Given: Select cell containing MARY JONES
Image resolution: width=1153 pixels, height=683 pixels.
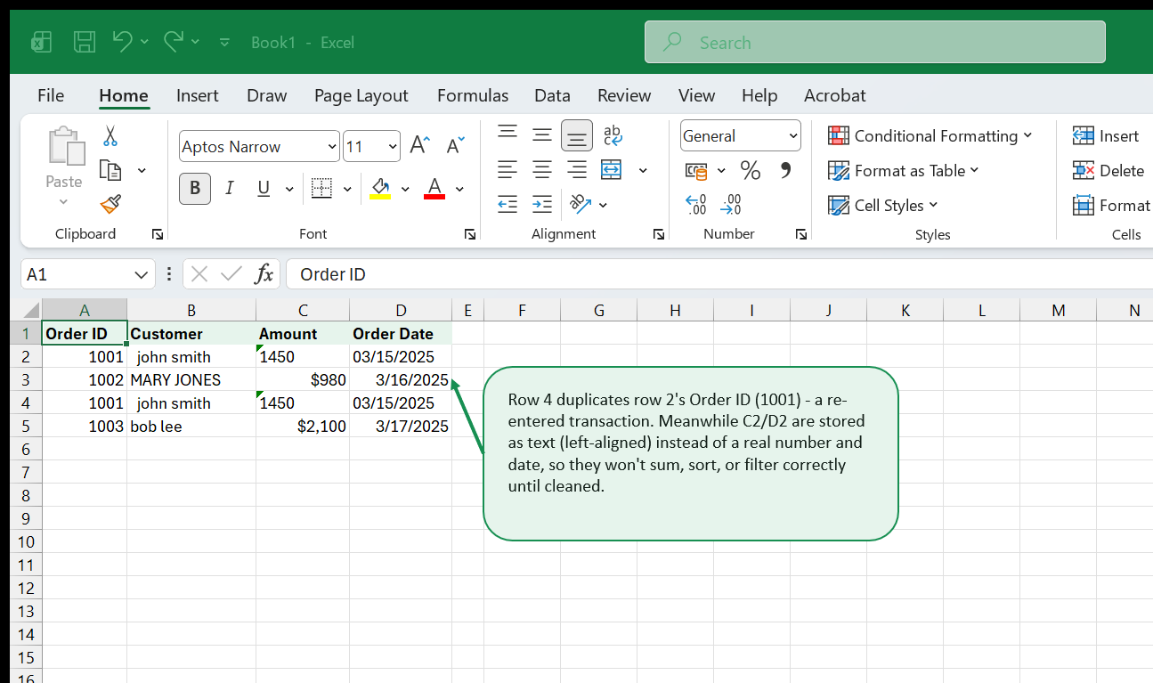Looking at the screenshot, I should [191, 380].
